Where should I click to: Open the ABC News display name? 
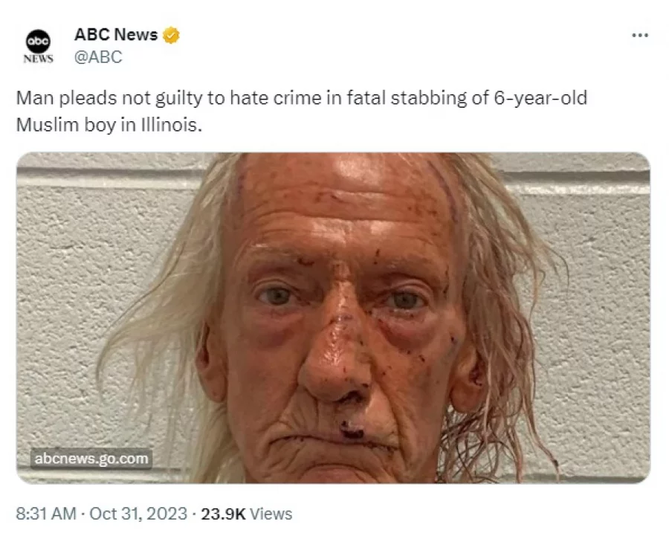(x=116, y=34)
